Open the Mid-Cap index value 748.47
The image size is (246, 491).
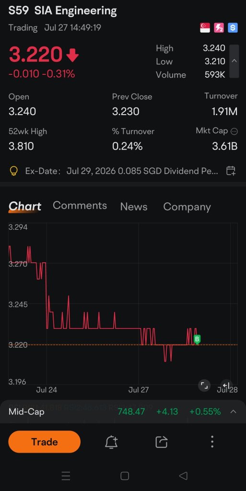click(131, 411)
